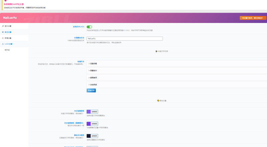Open the 待开发 sidebar section

tap(7, 50)
